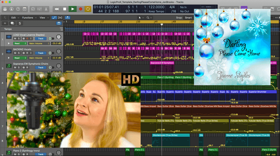Select the Sopranos EW Symphoni region
280x156 pixels.
tap(162, 68)
